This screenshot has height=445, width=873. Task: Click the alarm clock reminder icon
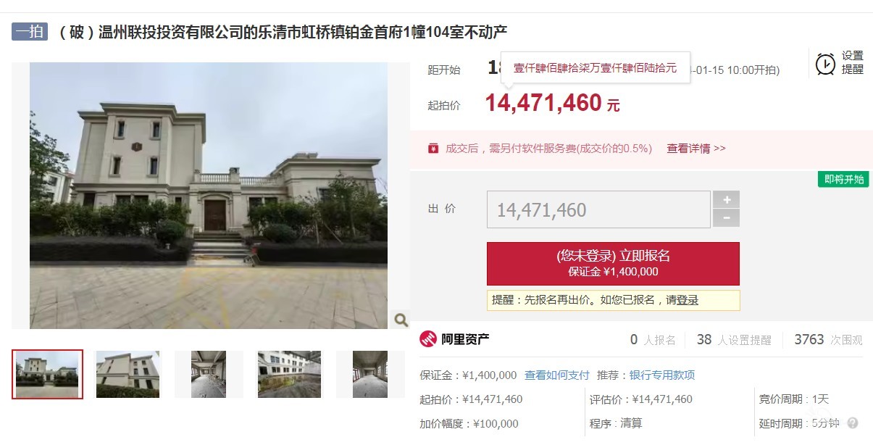pos(825,64)
